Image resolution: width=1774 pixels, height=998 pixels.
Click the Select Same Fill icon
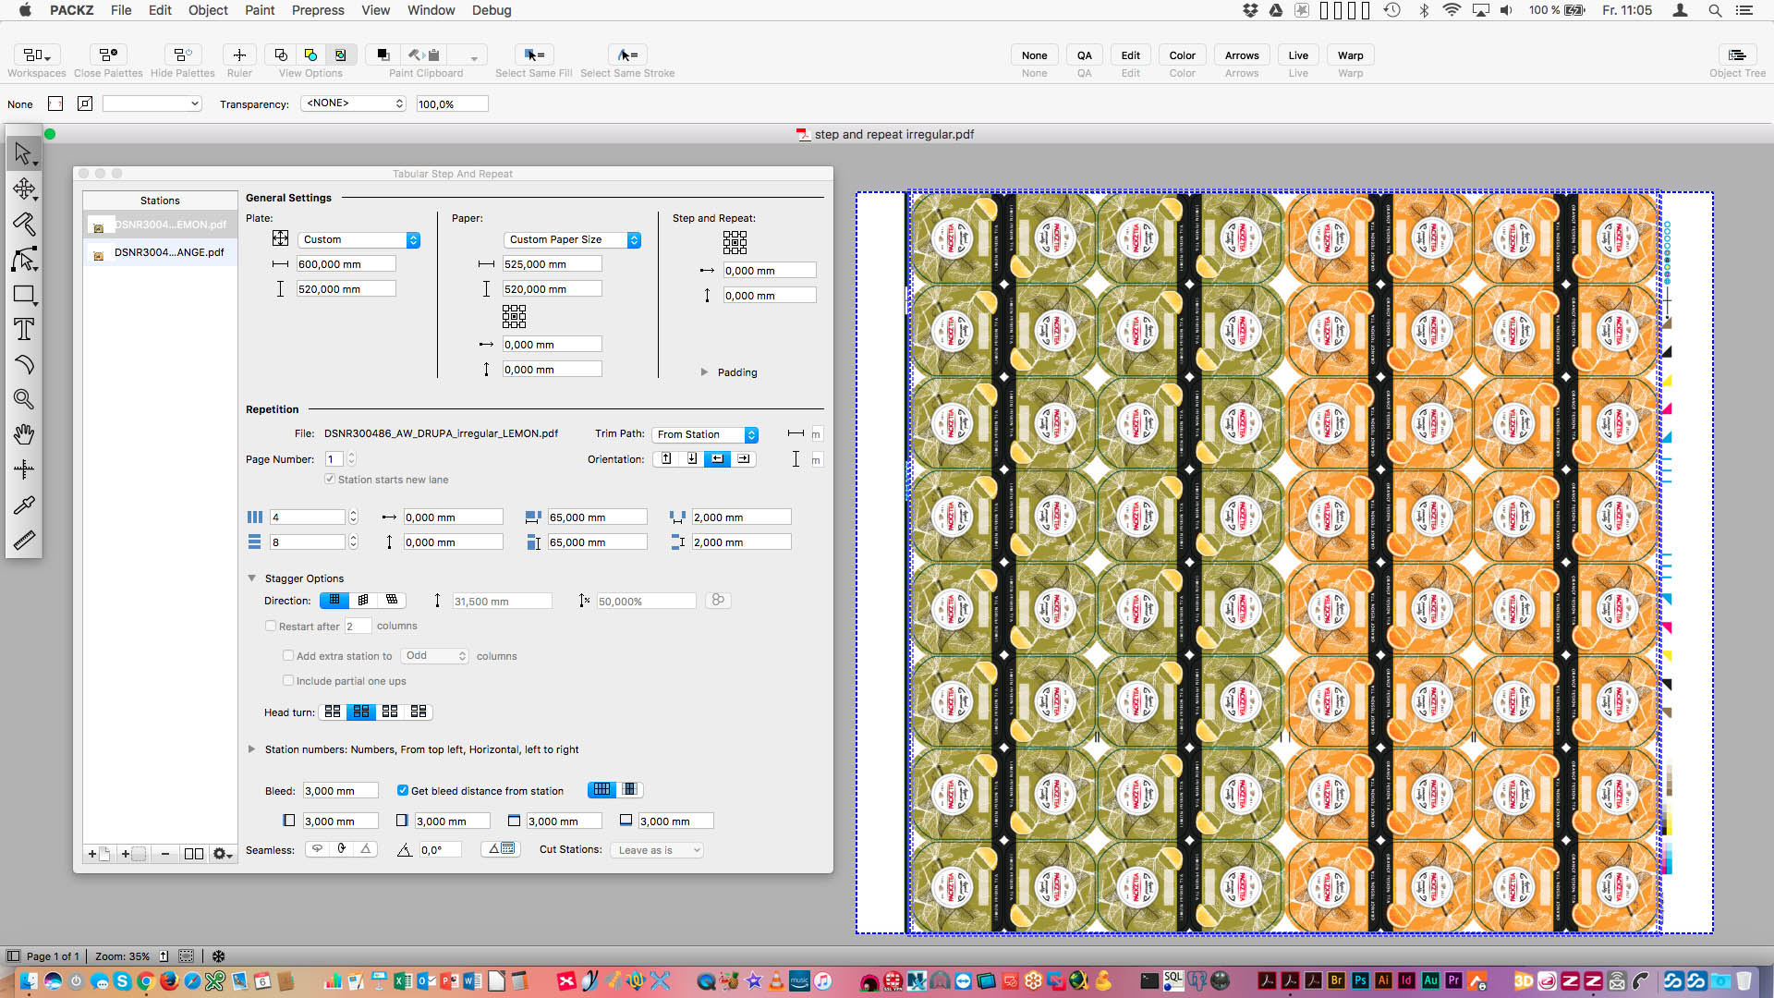coord(533,55)
